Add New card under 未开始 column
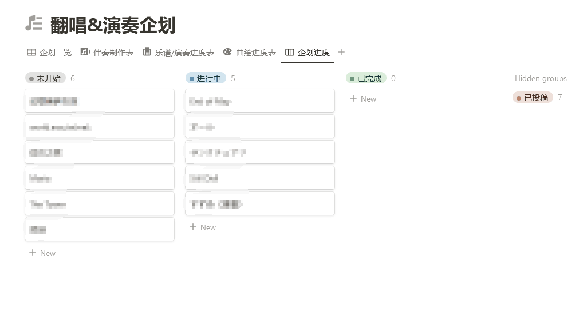The width and height of the screenshot is (583, 312). point(42,253)
